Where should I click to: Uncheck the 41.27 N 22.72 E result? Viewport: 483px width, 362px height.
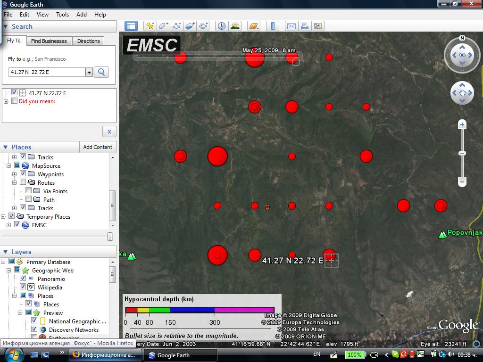[14, 92]
